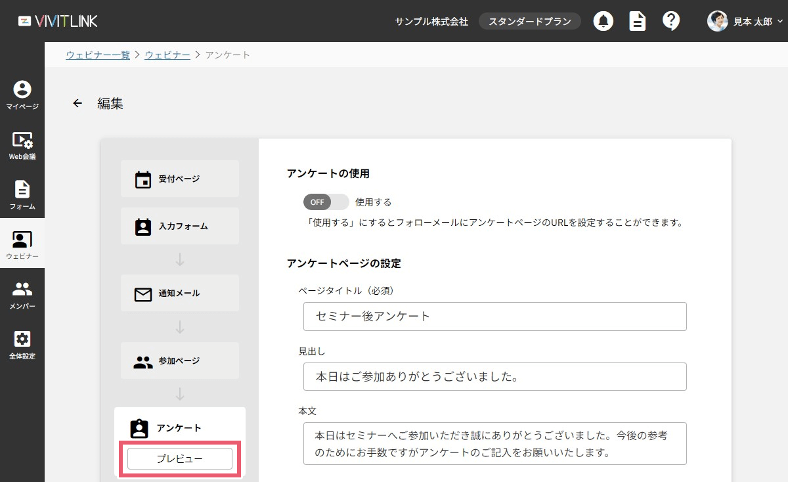Click the VIVITLINK logo
Image resolution: width=788 pixels, height=482 pixels.
click(58, 21)
